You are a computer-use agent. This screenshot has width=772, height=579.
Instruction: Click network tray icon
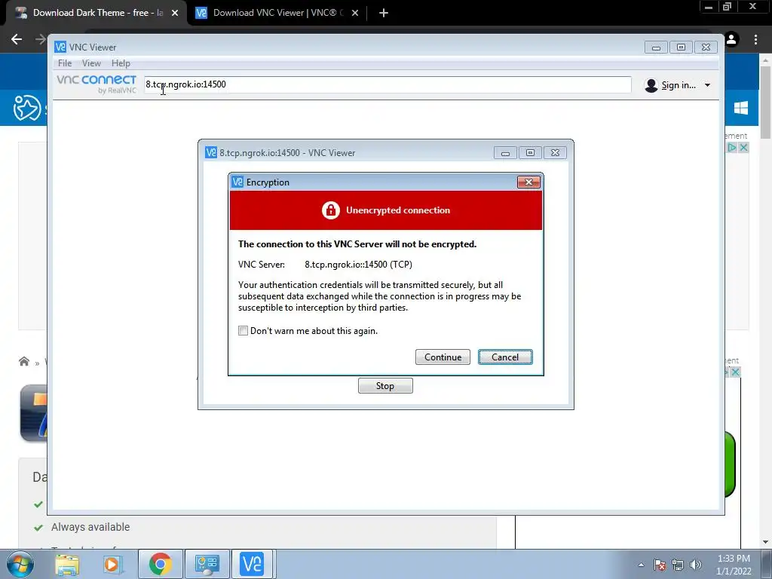point(678,565)
